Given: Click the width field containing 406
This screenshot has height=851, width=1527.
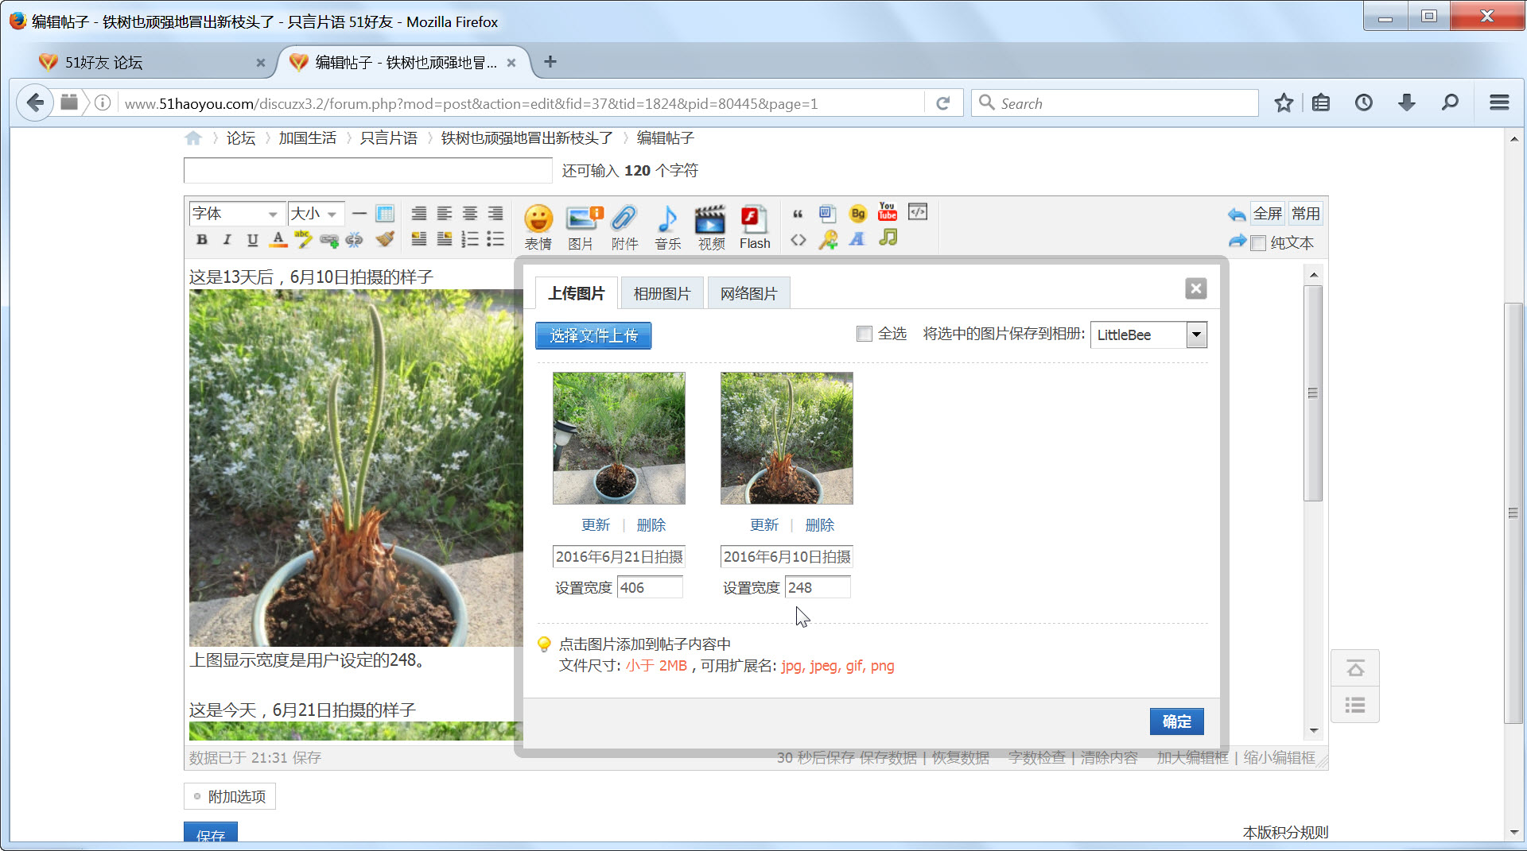Looking at the screenshot, I should point(650,587).
